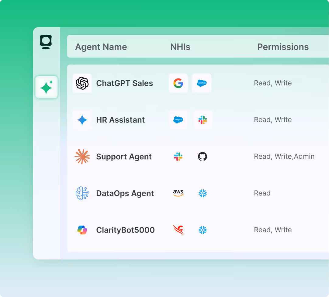Image resolution: width=329 pixels, height=297 pixels.
Task: Click Read, Write permissions for HR Assistant
Action: pos(273,120)
